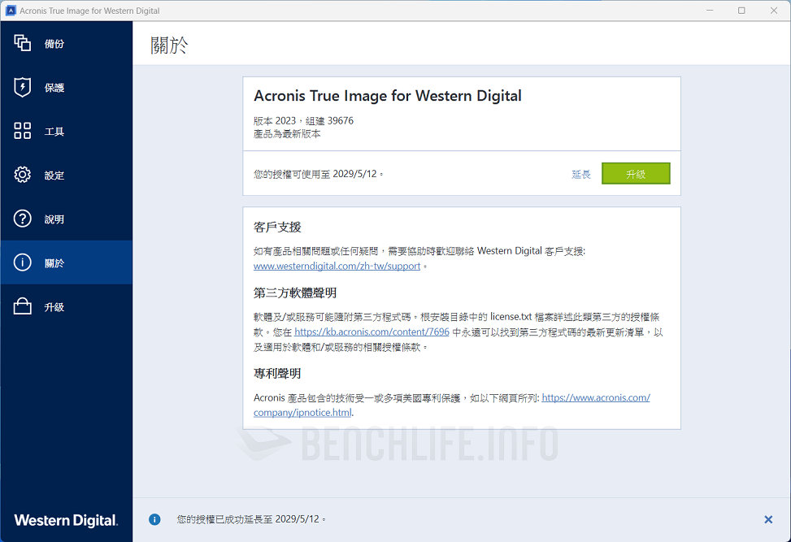Screen dimensions: 791x542
Task: Click the 說明 question mark icon
Action: (22, 219)
